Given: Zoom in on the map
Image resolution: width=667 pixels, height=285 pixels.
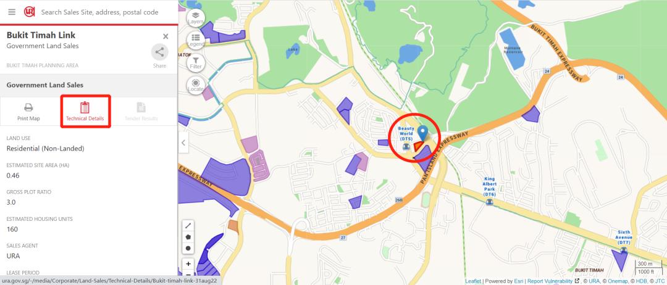Looking at the screenshot, I should [x=188, y=264].
